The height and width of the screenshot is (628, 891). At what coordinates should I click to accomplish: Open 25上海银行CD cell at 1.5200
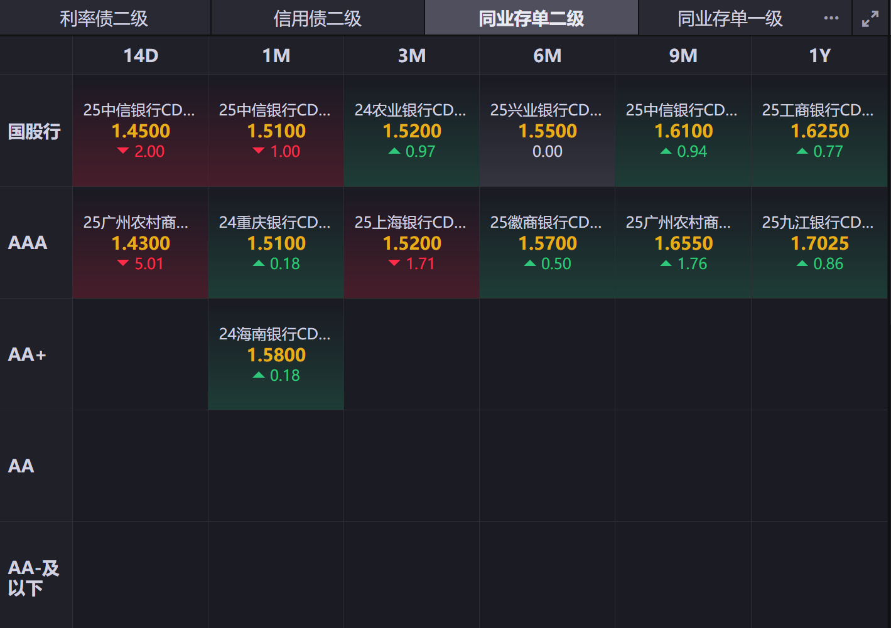tap(412, 243)
